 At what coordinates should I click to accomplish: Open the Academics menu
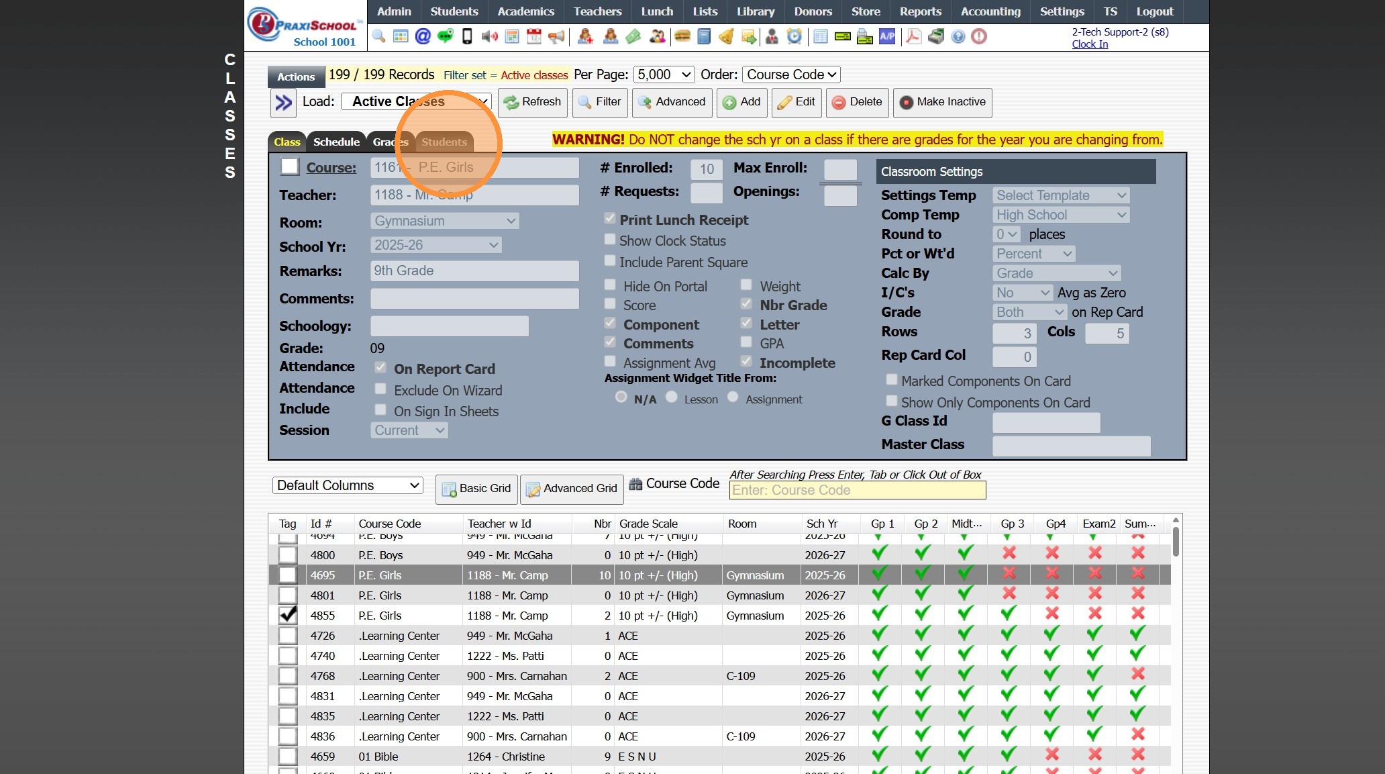[x=525, y=11]
